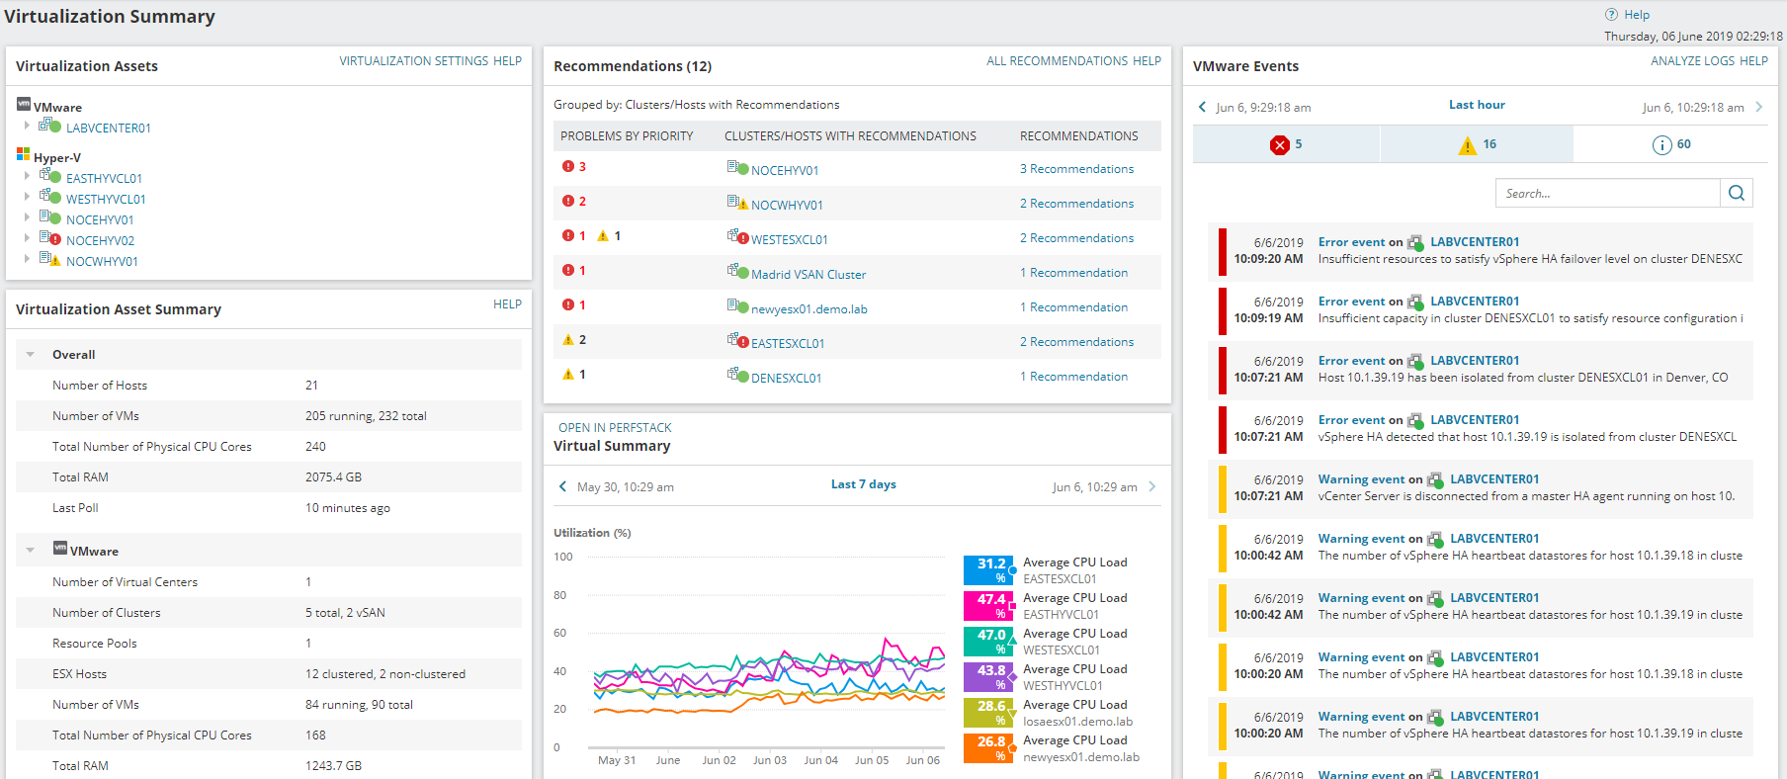Click the NOCWHYV01 warning icon in Recommendations table

click(737, 203)
